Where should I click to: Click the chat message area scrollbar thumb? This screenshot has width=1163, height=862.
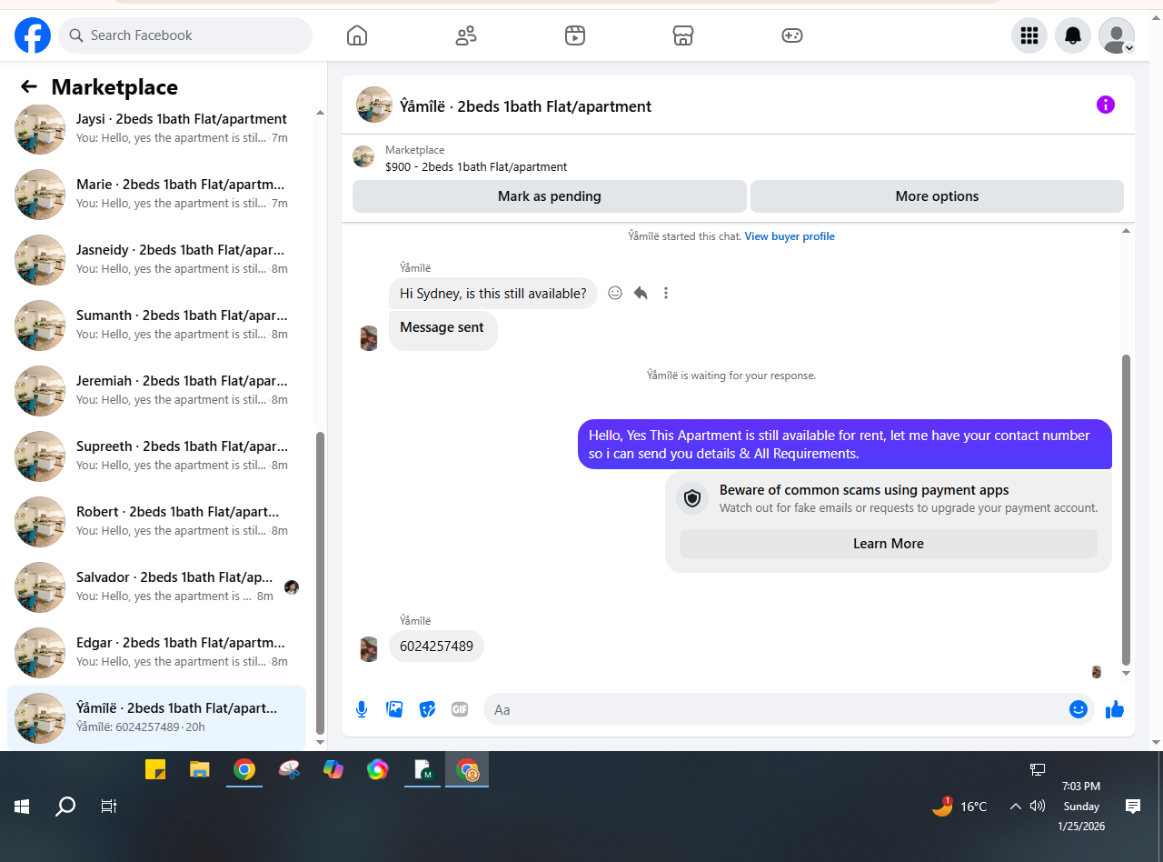1127,509
